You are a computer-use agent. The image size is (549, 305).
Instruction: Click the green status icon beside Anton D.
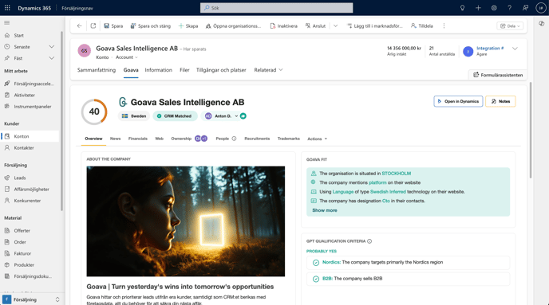[x=243, y=116]
